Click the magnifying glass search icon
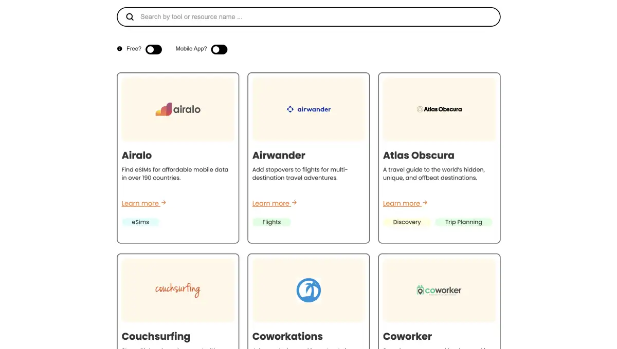 130,17
